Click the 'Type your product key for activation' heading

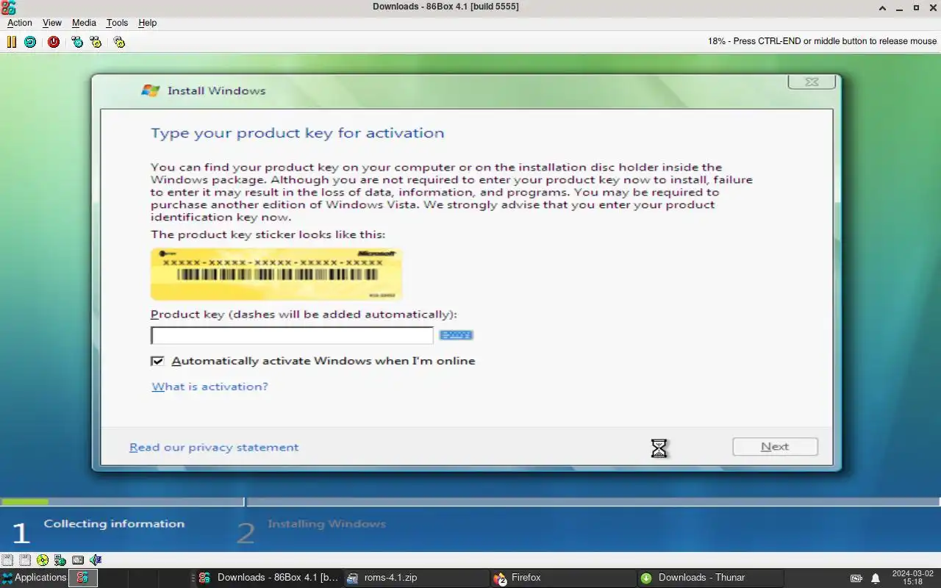(x=297, y=133)
